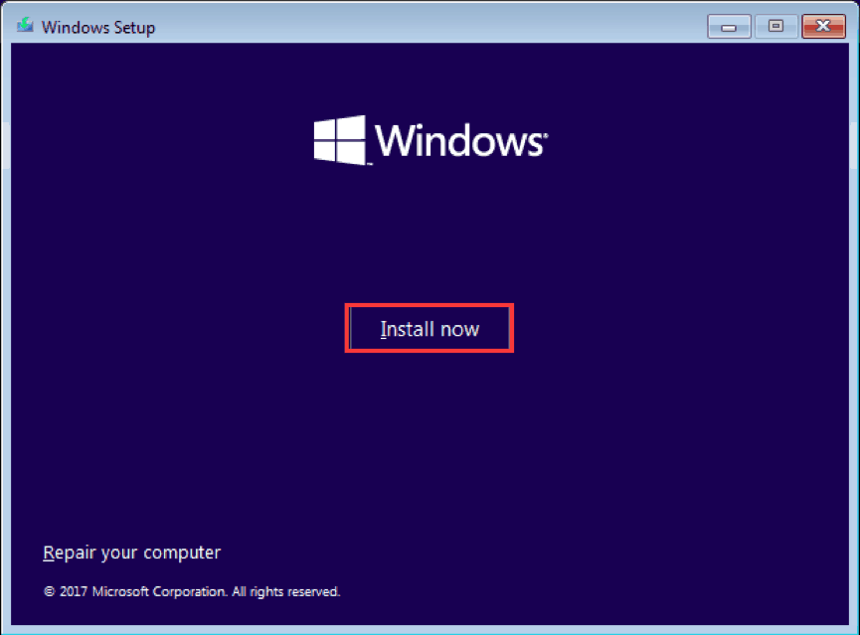The image size is (860, 635).
Task: Click the highlighted Install now control
Action: [x=430, y=328]
